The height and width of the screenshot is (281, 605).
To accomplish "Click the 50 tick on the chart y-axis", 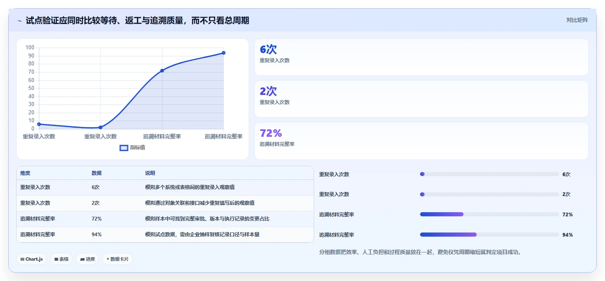I will (31, 88).
